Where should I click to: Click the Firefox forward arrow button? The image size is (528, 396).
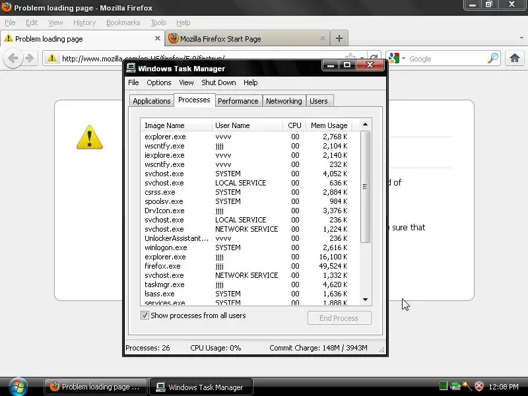pyautogui.click(x=30, y=58)
